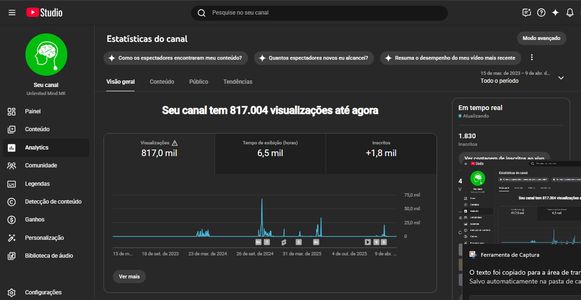The width and height of the screenshot is (581, 300).
Task: Click the magnifier icon in search bar
Action: [201, 13]
